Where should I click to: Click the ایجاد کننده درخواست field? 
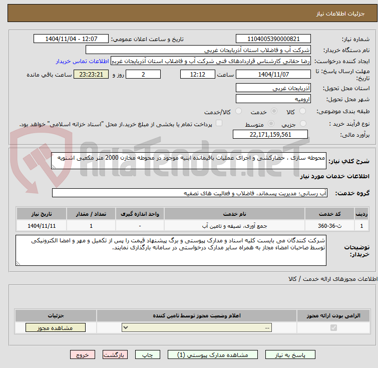pos(211,61)
